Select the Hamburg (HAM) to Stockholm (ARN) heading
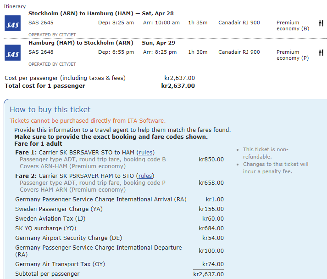The height and width of the screenshot is (279, 327). pyautogui.click(x=101, y=43)
